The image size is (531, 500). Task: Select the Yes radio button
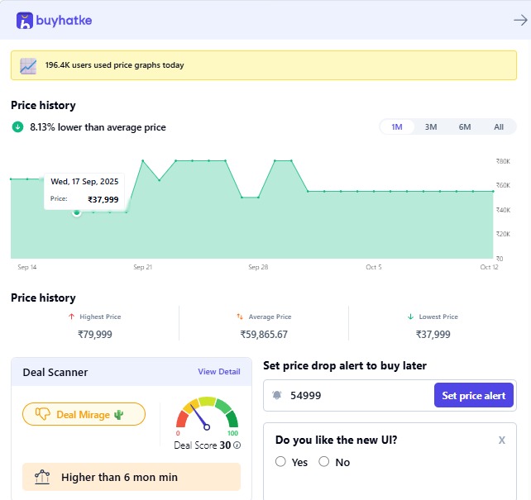coord(281,462)
